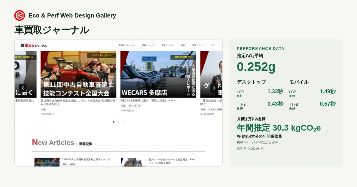Viewport: 357px width, 187px height.
Task: Open article WECARS多摩店に潜入！買取人気店レポート
Action: pos(148,101)
